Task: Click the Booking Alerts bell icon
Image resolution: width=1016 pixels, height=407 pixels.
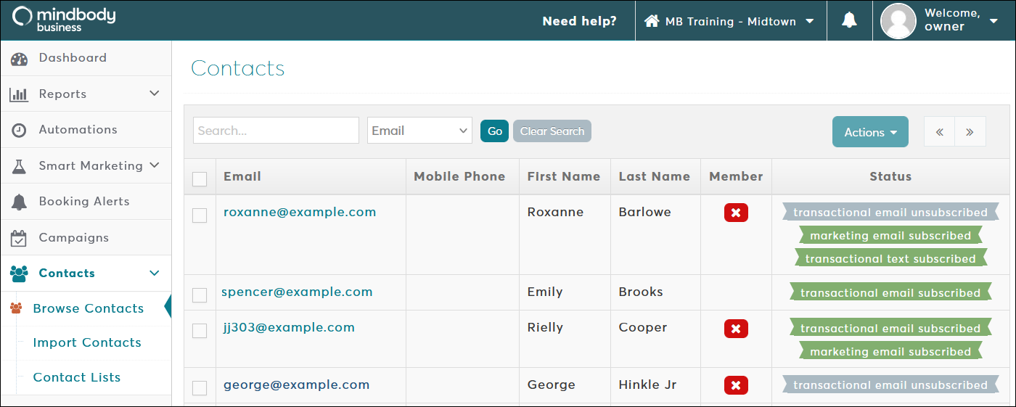Action: click(19, 202)
